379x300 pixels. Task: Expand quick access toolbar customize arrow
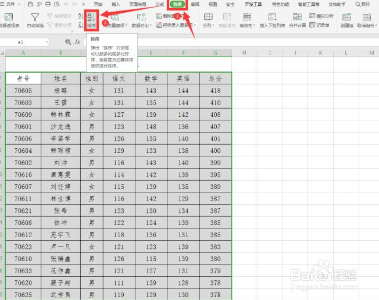(83, 4)
